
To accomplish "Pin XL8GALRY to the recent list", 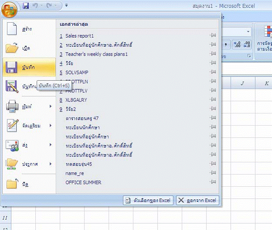I will tap(213, 99).
